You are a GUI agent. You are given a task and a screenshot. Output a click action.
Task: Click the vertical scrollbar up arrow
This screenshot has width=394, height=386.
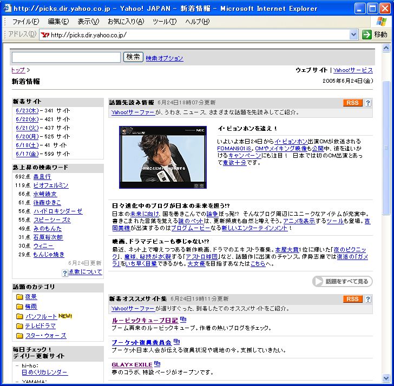(x=386, y=48)
